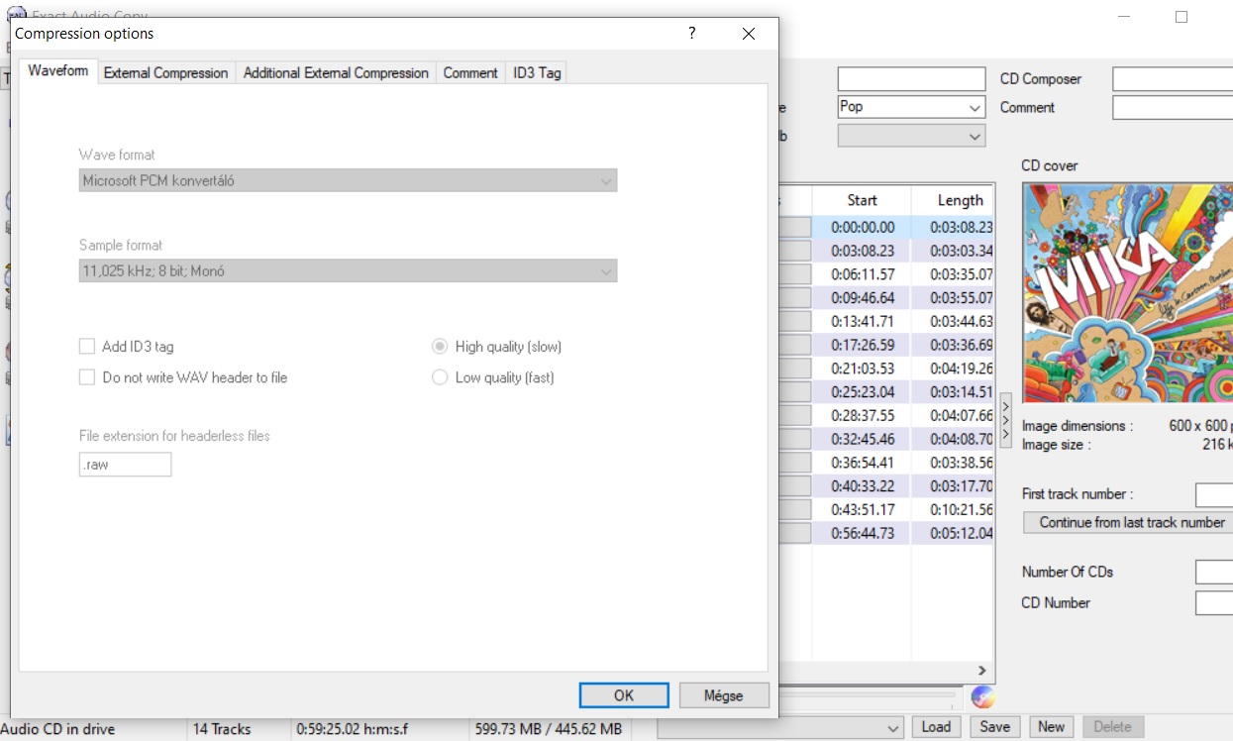This screenshot has width=1233, height=741.
Task: Enable the Add ID3 tag checkbox
Action: click(x=87, y=347)
